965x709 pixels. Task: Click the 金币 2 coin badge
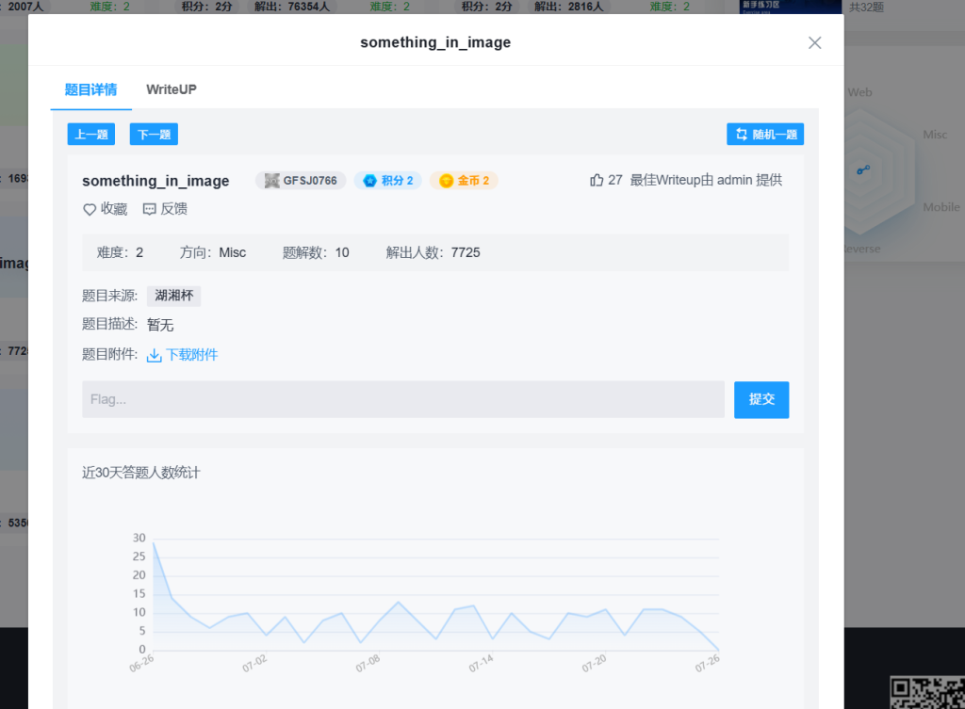[464, 181]
